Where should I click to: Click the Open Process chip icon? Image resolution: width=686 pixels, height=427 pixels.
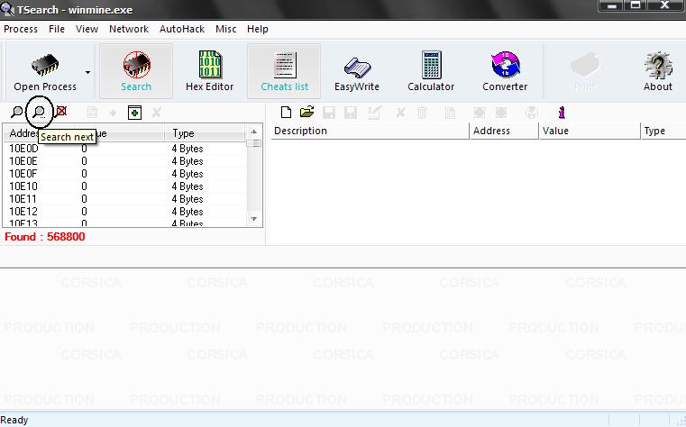click(44, 65)
